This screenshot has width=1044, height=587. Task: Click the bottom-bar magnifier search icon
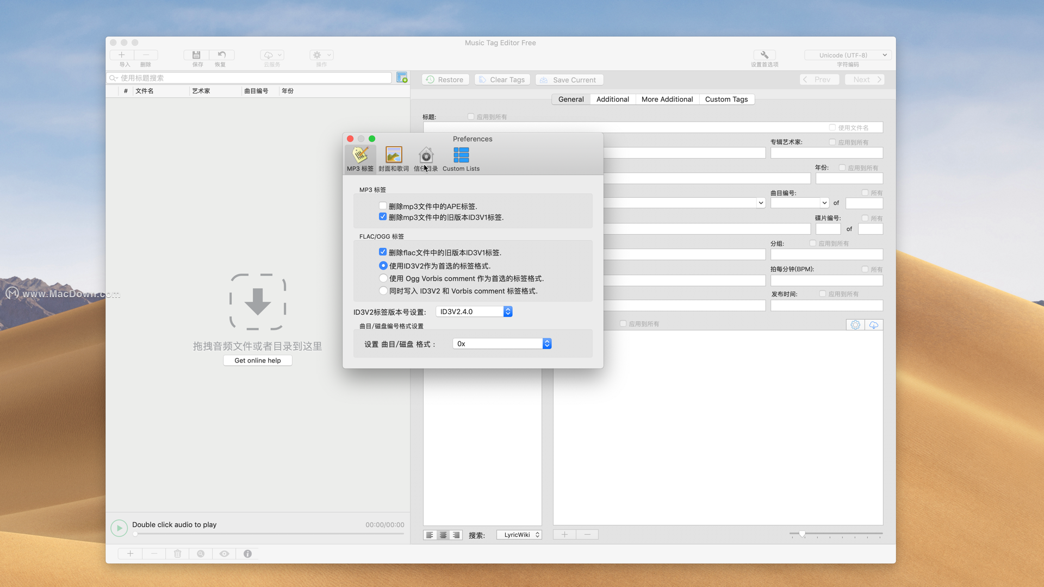(x=201, y=553)
